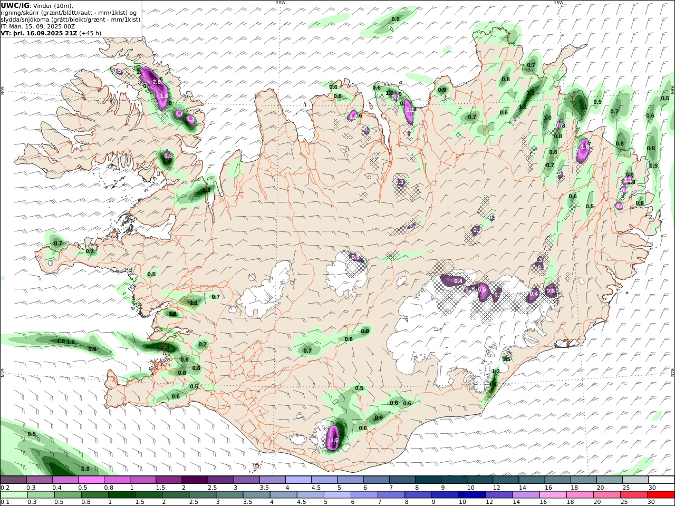Click the rain-scale swatch between 4.5 and 5
This screenshot has width=675, height=506.
pos(310,495)
